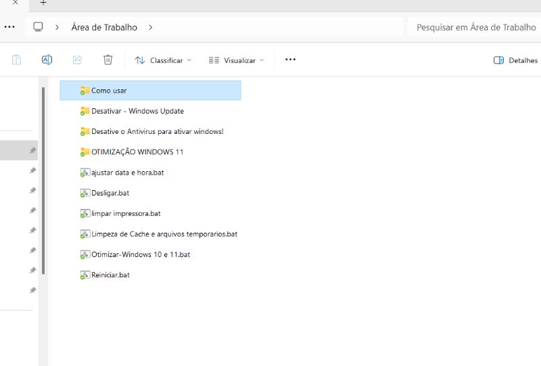This screenshot has height=366, width=541.
Task: Click the navigation pane scrollbar thumb
Action: [43, 181]
